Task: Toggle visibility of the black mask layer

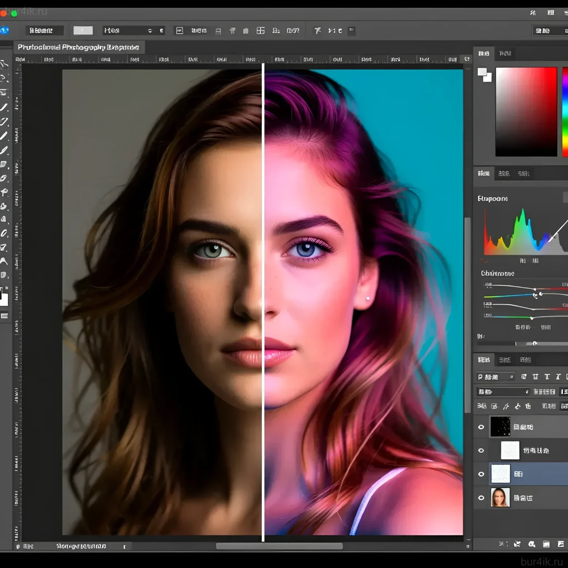Action: click(481, 427)
